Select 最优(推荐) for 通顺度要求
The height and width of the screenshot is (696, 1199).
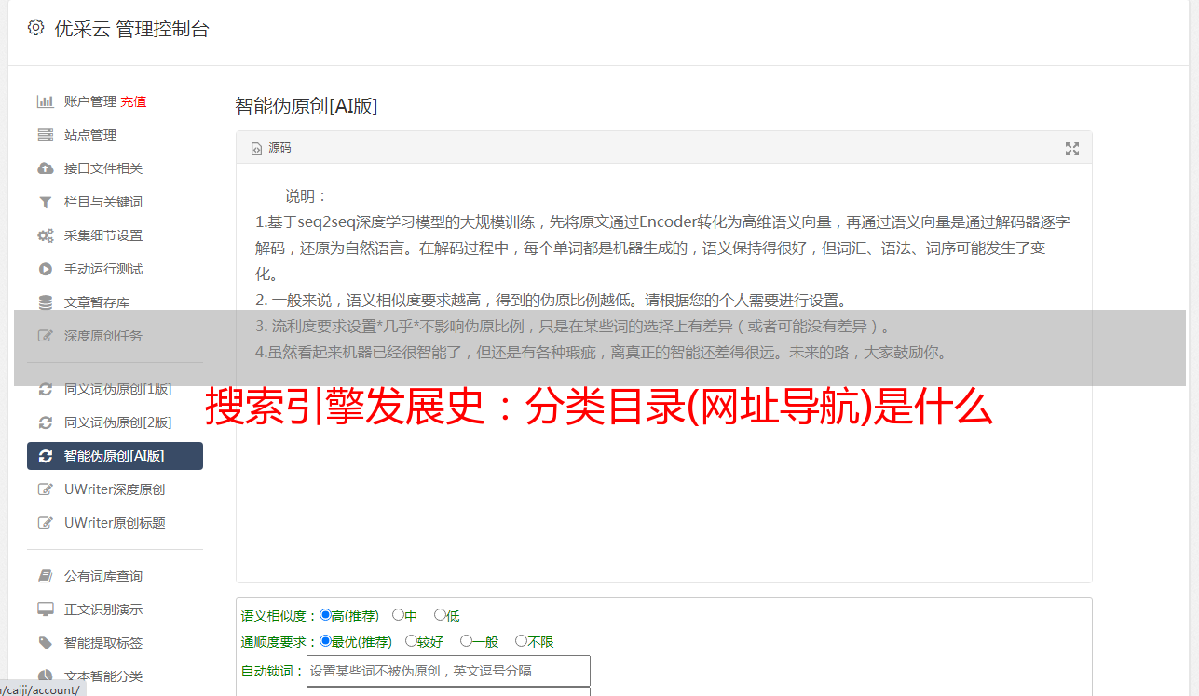click(x=325, y=641)
